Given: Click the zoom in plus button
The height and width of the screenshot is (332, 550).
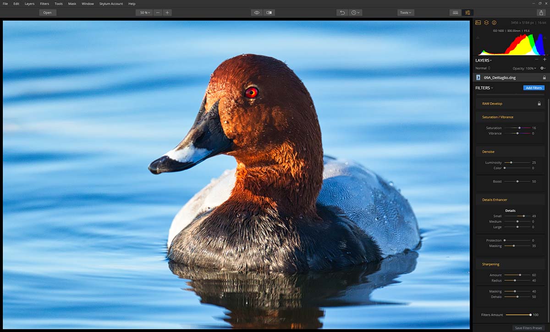Looking at the screenshot, I should 167,12.
